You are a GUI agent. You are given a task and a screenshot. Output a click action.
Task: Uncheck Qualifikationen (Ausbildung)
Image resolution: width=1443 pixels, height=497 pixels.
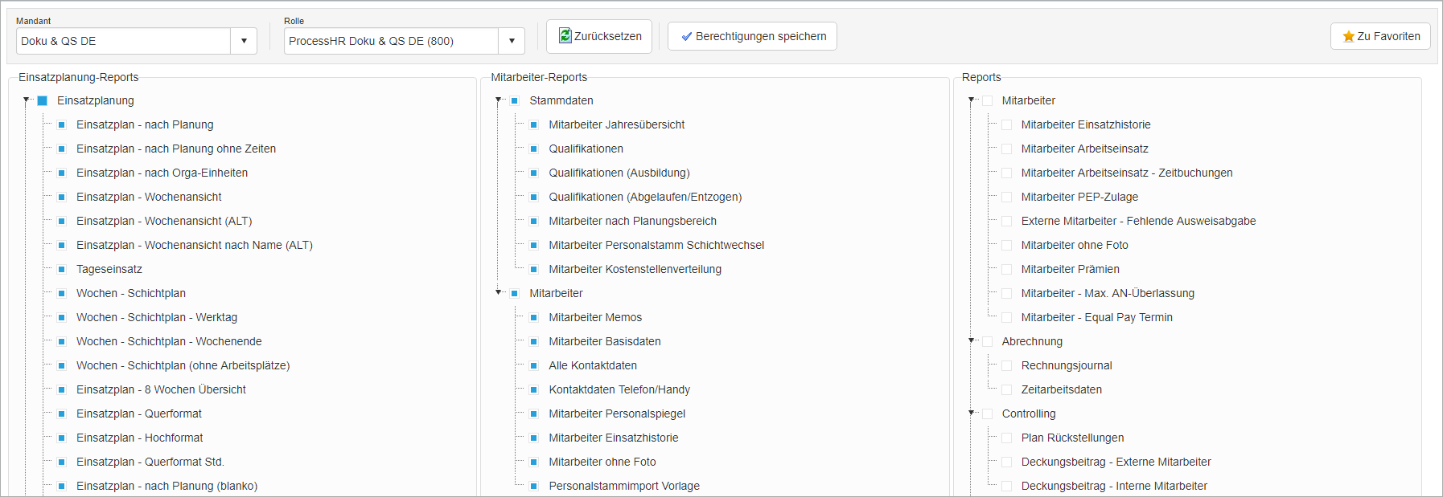534,173
